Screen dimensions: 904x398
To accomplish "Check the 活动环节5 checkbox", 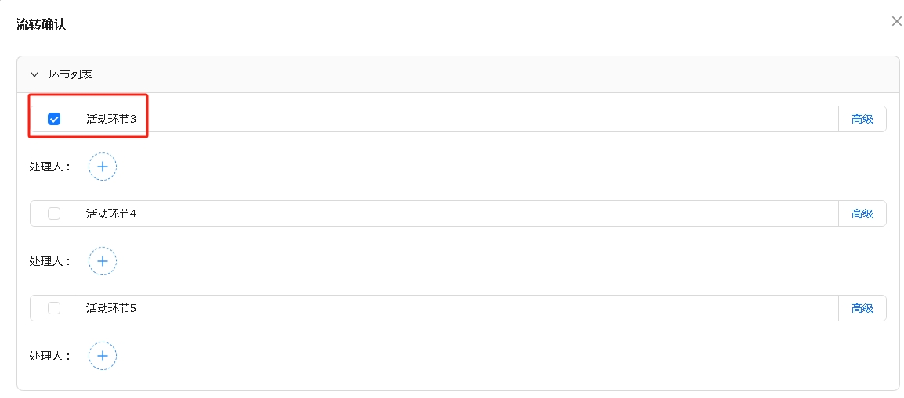I will tap(54, 308).
